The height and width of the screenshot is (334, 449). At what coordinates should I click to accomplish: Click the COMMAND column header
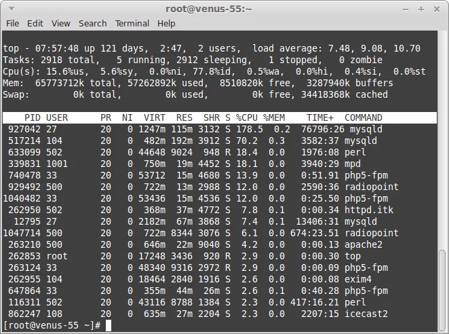pyautogui.click(x=363, y=117)
